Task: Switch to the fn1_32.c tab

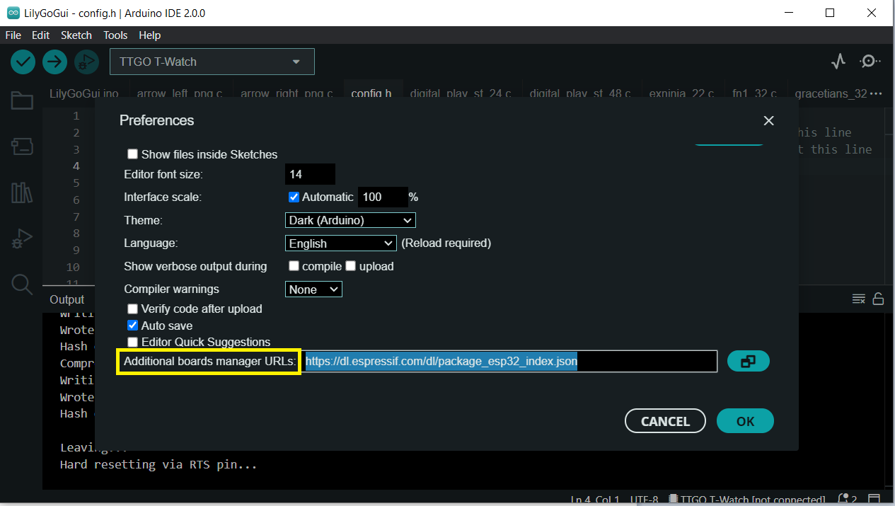Action: 755,93
